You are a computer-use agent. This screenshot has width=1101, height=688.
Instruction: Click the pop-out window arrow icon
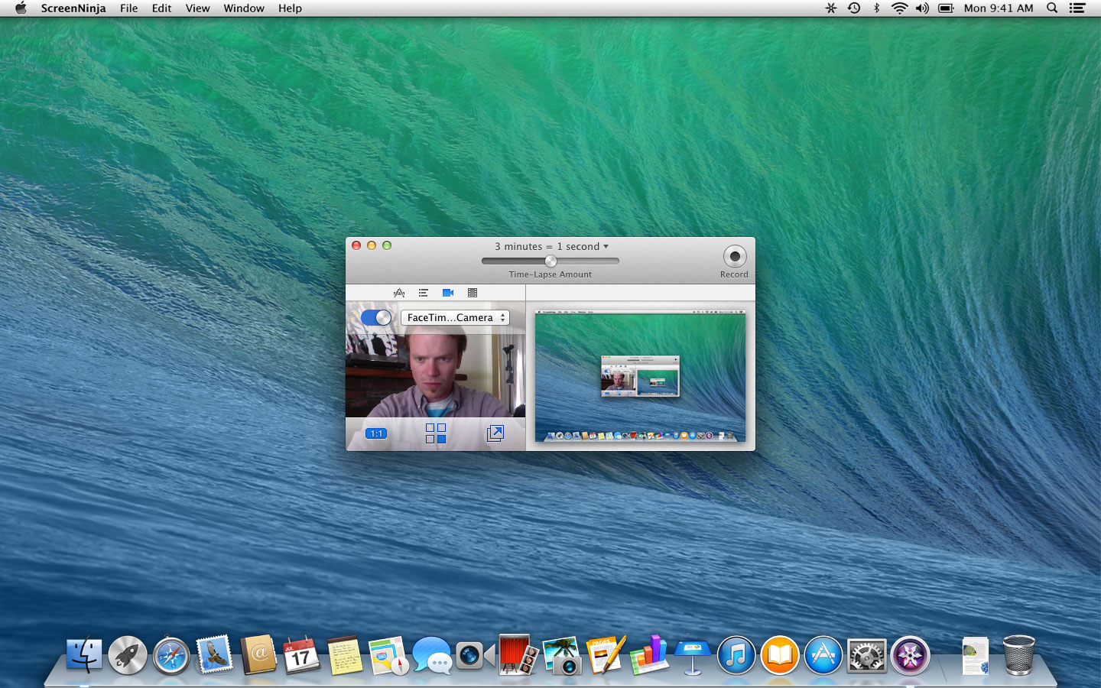pyautogui.click(x=495, y=433)
